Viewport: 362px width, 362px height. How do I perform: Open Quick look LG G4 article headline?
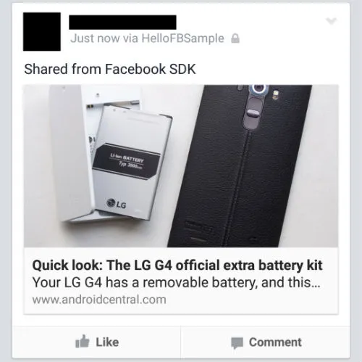(177, 266)
